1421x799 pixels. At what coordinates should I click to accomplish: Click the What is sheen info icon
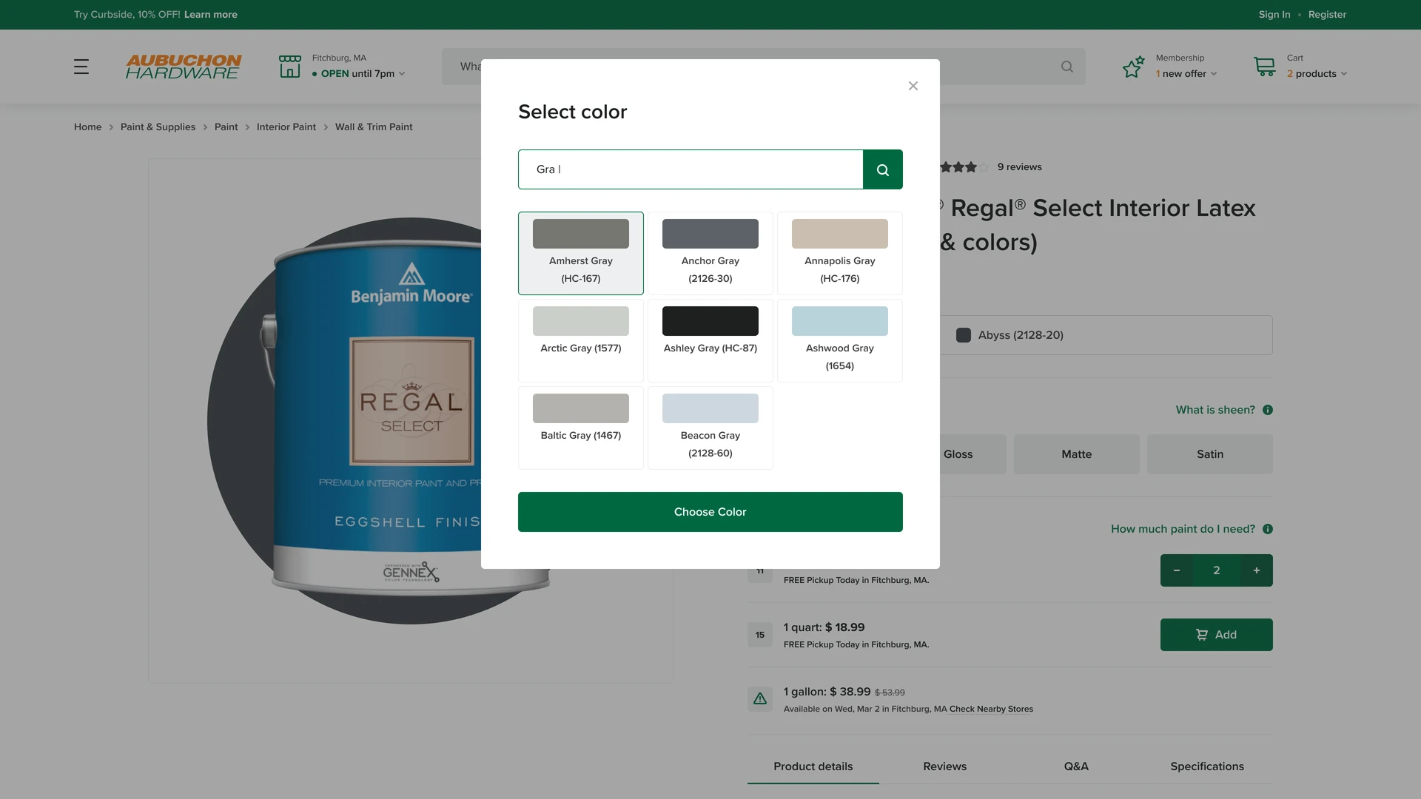click(x=1268, y=410)
